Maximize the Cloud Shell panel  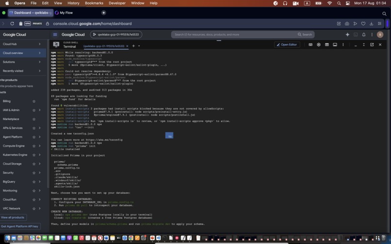click(x=364, y=45)
